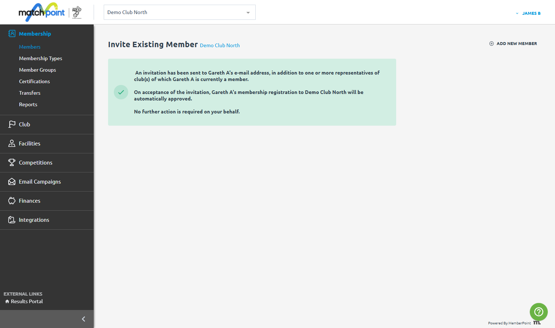Expand the JAMES B user menu
Viewport: 555px width, 328px height.
[528, 13]
